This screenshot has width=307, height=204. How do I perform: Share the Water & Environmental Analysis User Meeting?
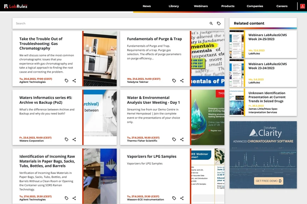[182, 139]
